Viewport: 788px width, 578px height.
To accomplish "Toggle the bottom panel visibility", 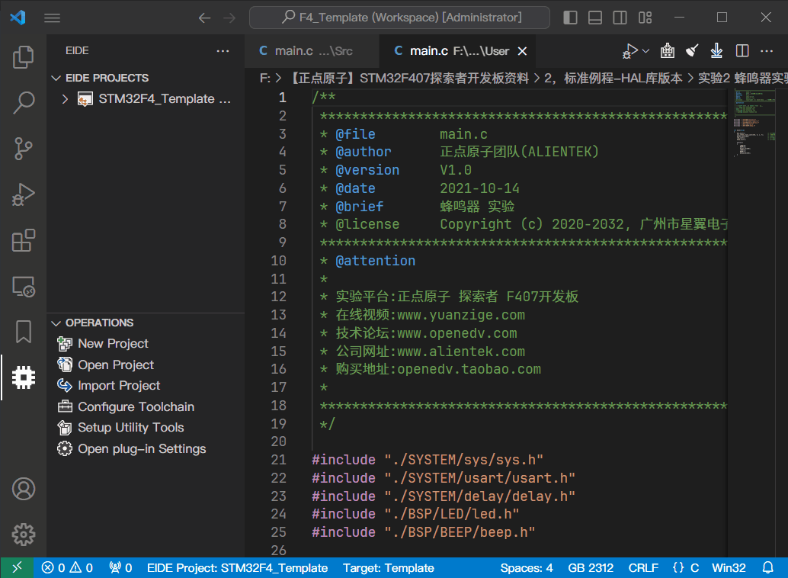I will click(x=596, y=18).
